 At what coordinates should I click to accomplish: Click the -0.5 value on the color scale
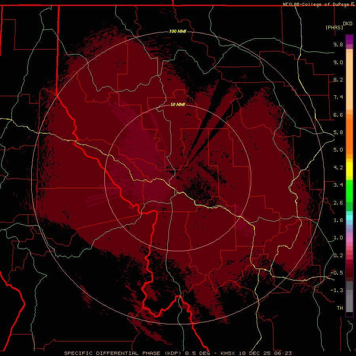337,273
